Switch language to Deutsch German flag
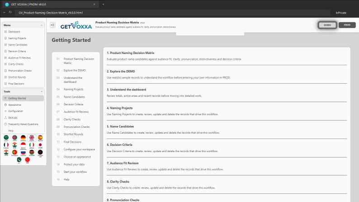This screenshot has height=202, width=359. point(23,138)
